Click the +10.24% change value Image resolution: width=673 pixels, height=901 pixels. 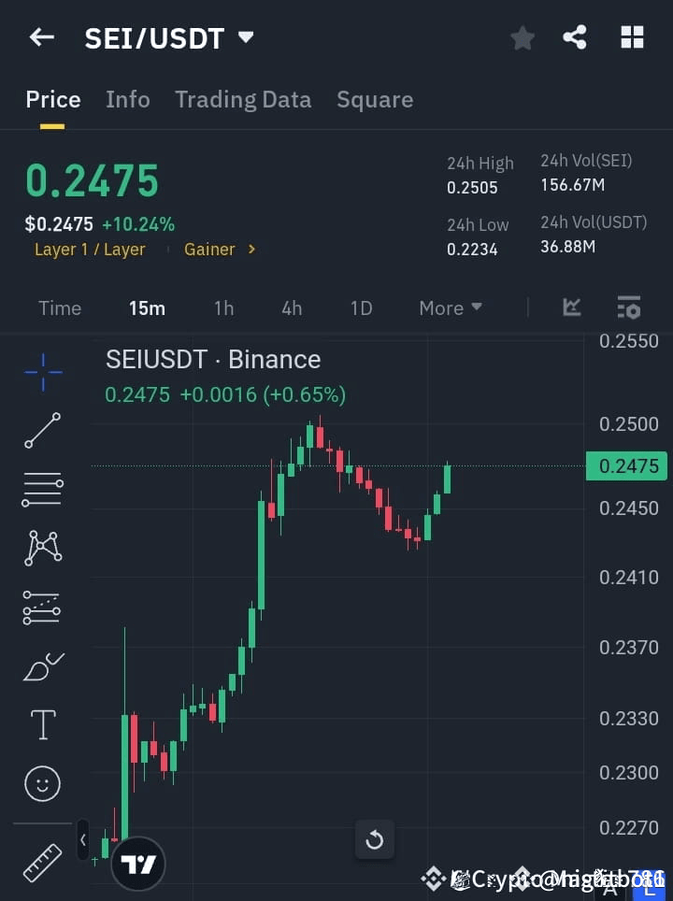[138, 224]
